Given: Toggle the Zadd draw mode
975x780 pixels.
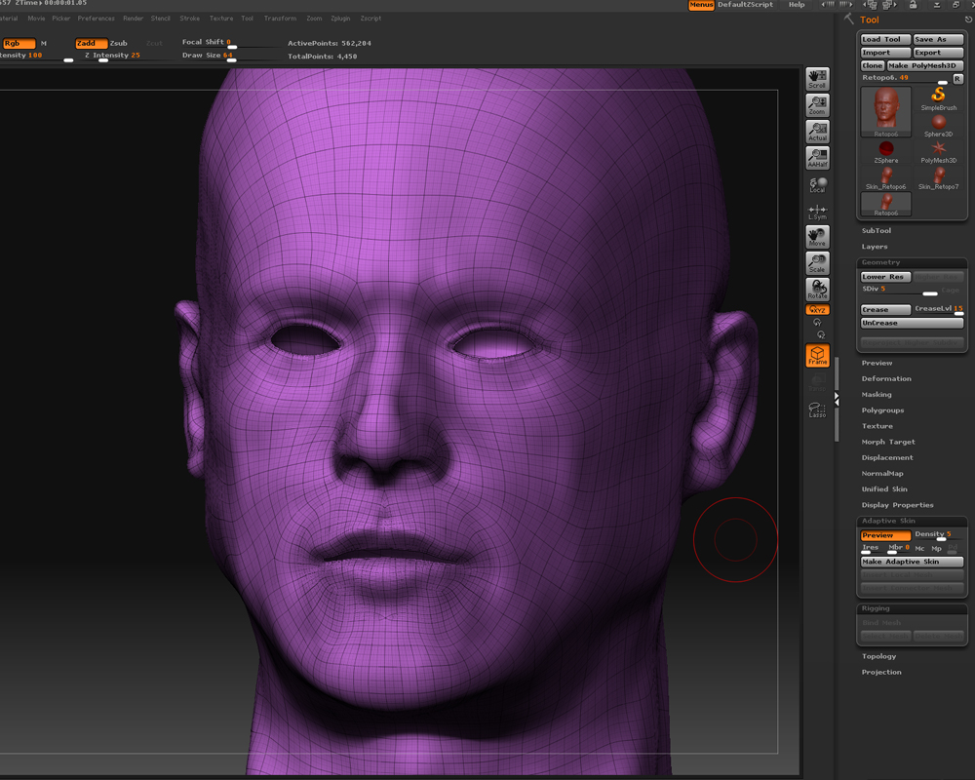Looking at the screenshot, I should (91, 43).
